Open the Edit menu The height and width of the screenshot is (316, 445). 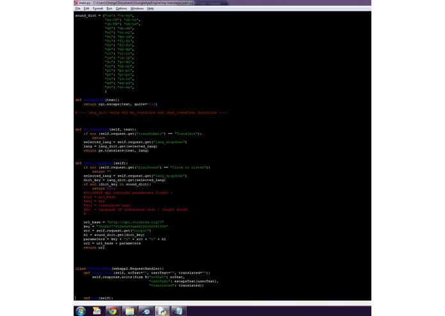86,8
